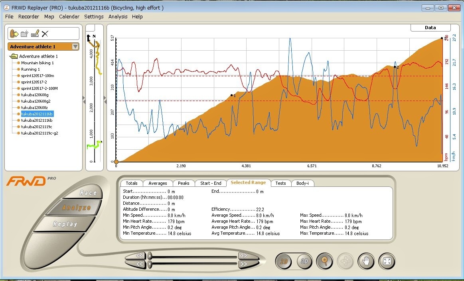Open the Map menu
Viewport: 464px width, 281px height.
pyautogui.click(x=49, y=17)
